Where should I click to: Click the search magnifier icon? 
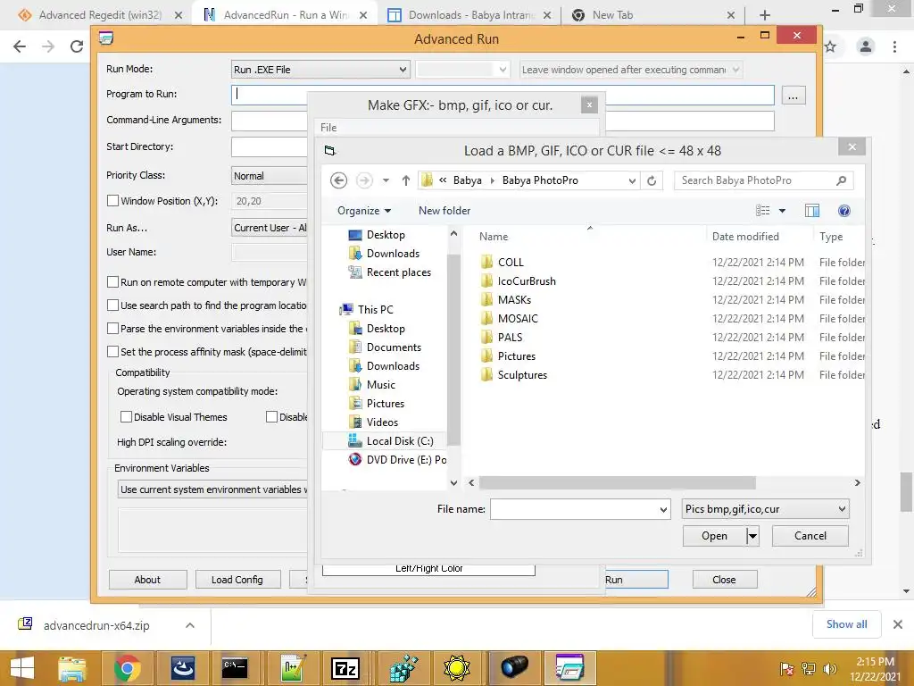click(x=841, y=180)
